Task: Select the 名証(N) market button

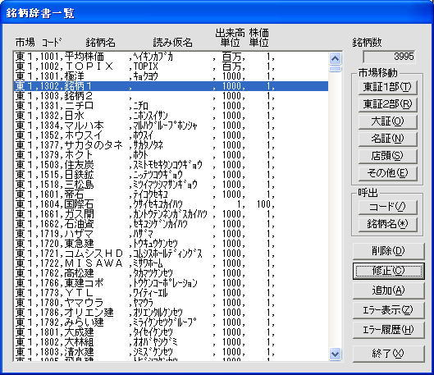Action: (387, 139)
